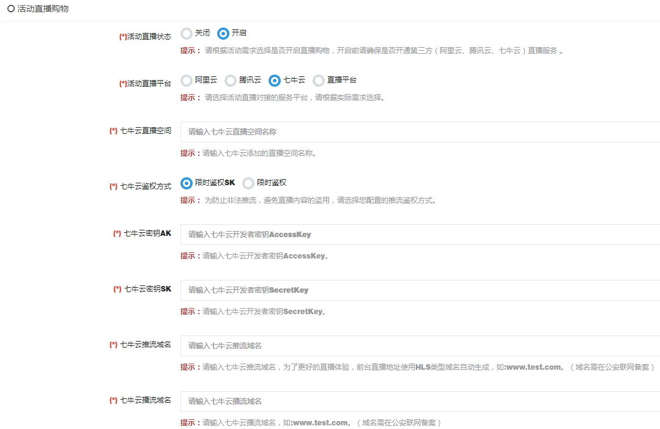The height and width of the screenshot is (429, 660).
Task: Choose 腾讯云 as live platform
Action: (x=230, y=80)
